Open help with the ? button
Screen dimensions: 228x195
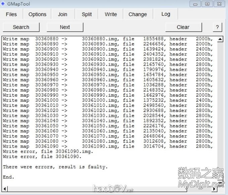click(217, 27)
